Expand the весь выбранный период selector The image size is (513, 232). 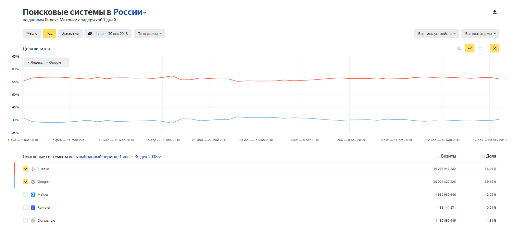115,157
